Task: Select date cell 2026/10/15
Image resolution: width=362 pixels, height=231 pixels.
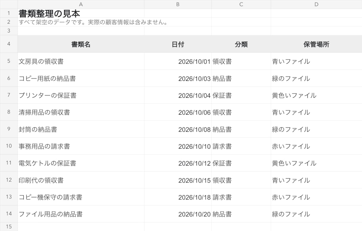Action: click(178, 180)
